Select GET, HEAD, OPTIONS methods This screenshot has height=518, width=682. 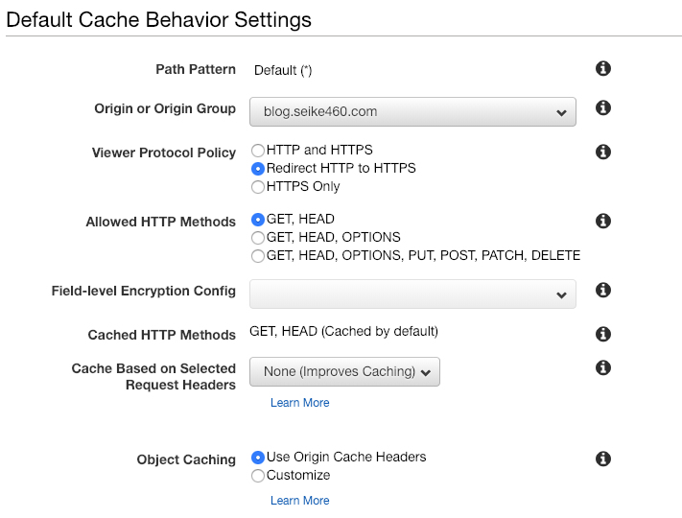[x=258, y=238]
